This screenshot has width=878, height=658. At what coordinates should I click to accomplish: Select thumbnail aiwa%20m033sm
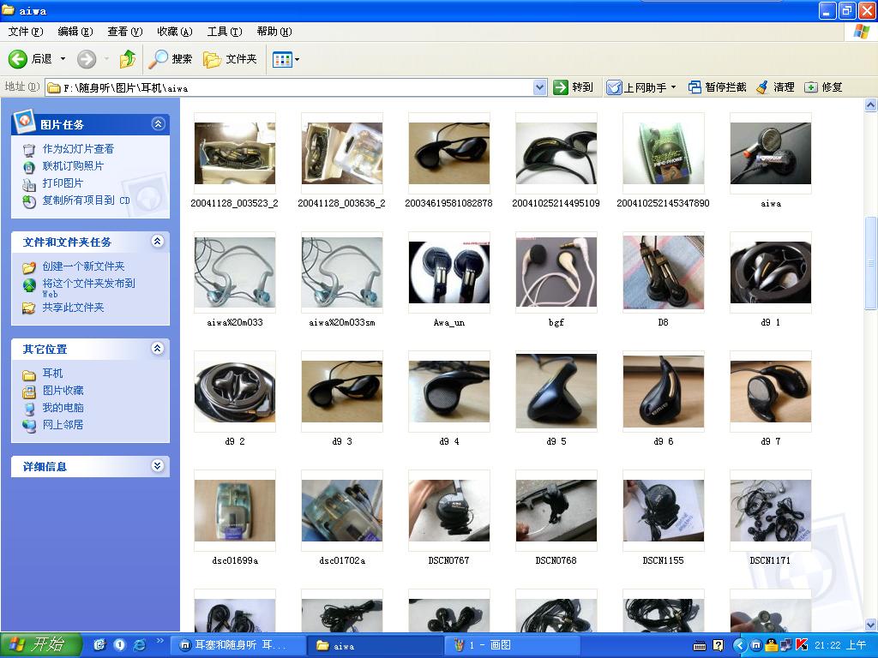point(342,272)
